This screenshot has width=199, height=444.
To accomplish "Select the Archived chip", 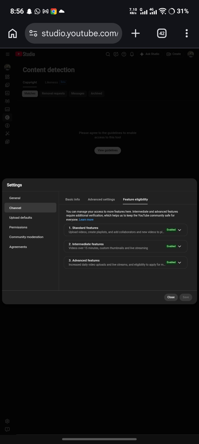I will (x=96, y=94).
